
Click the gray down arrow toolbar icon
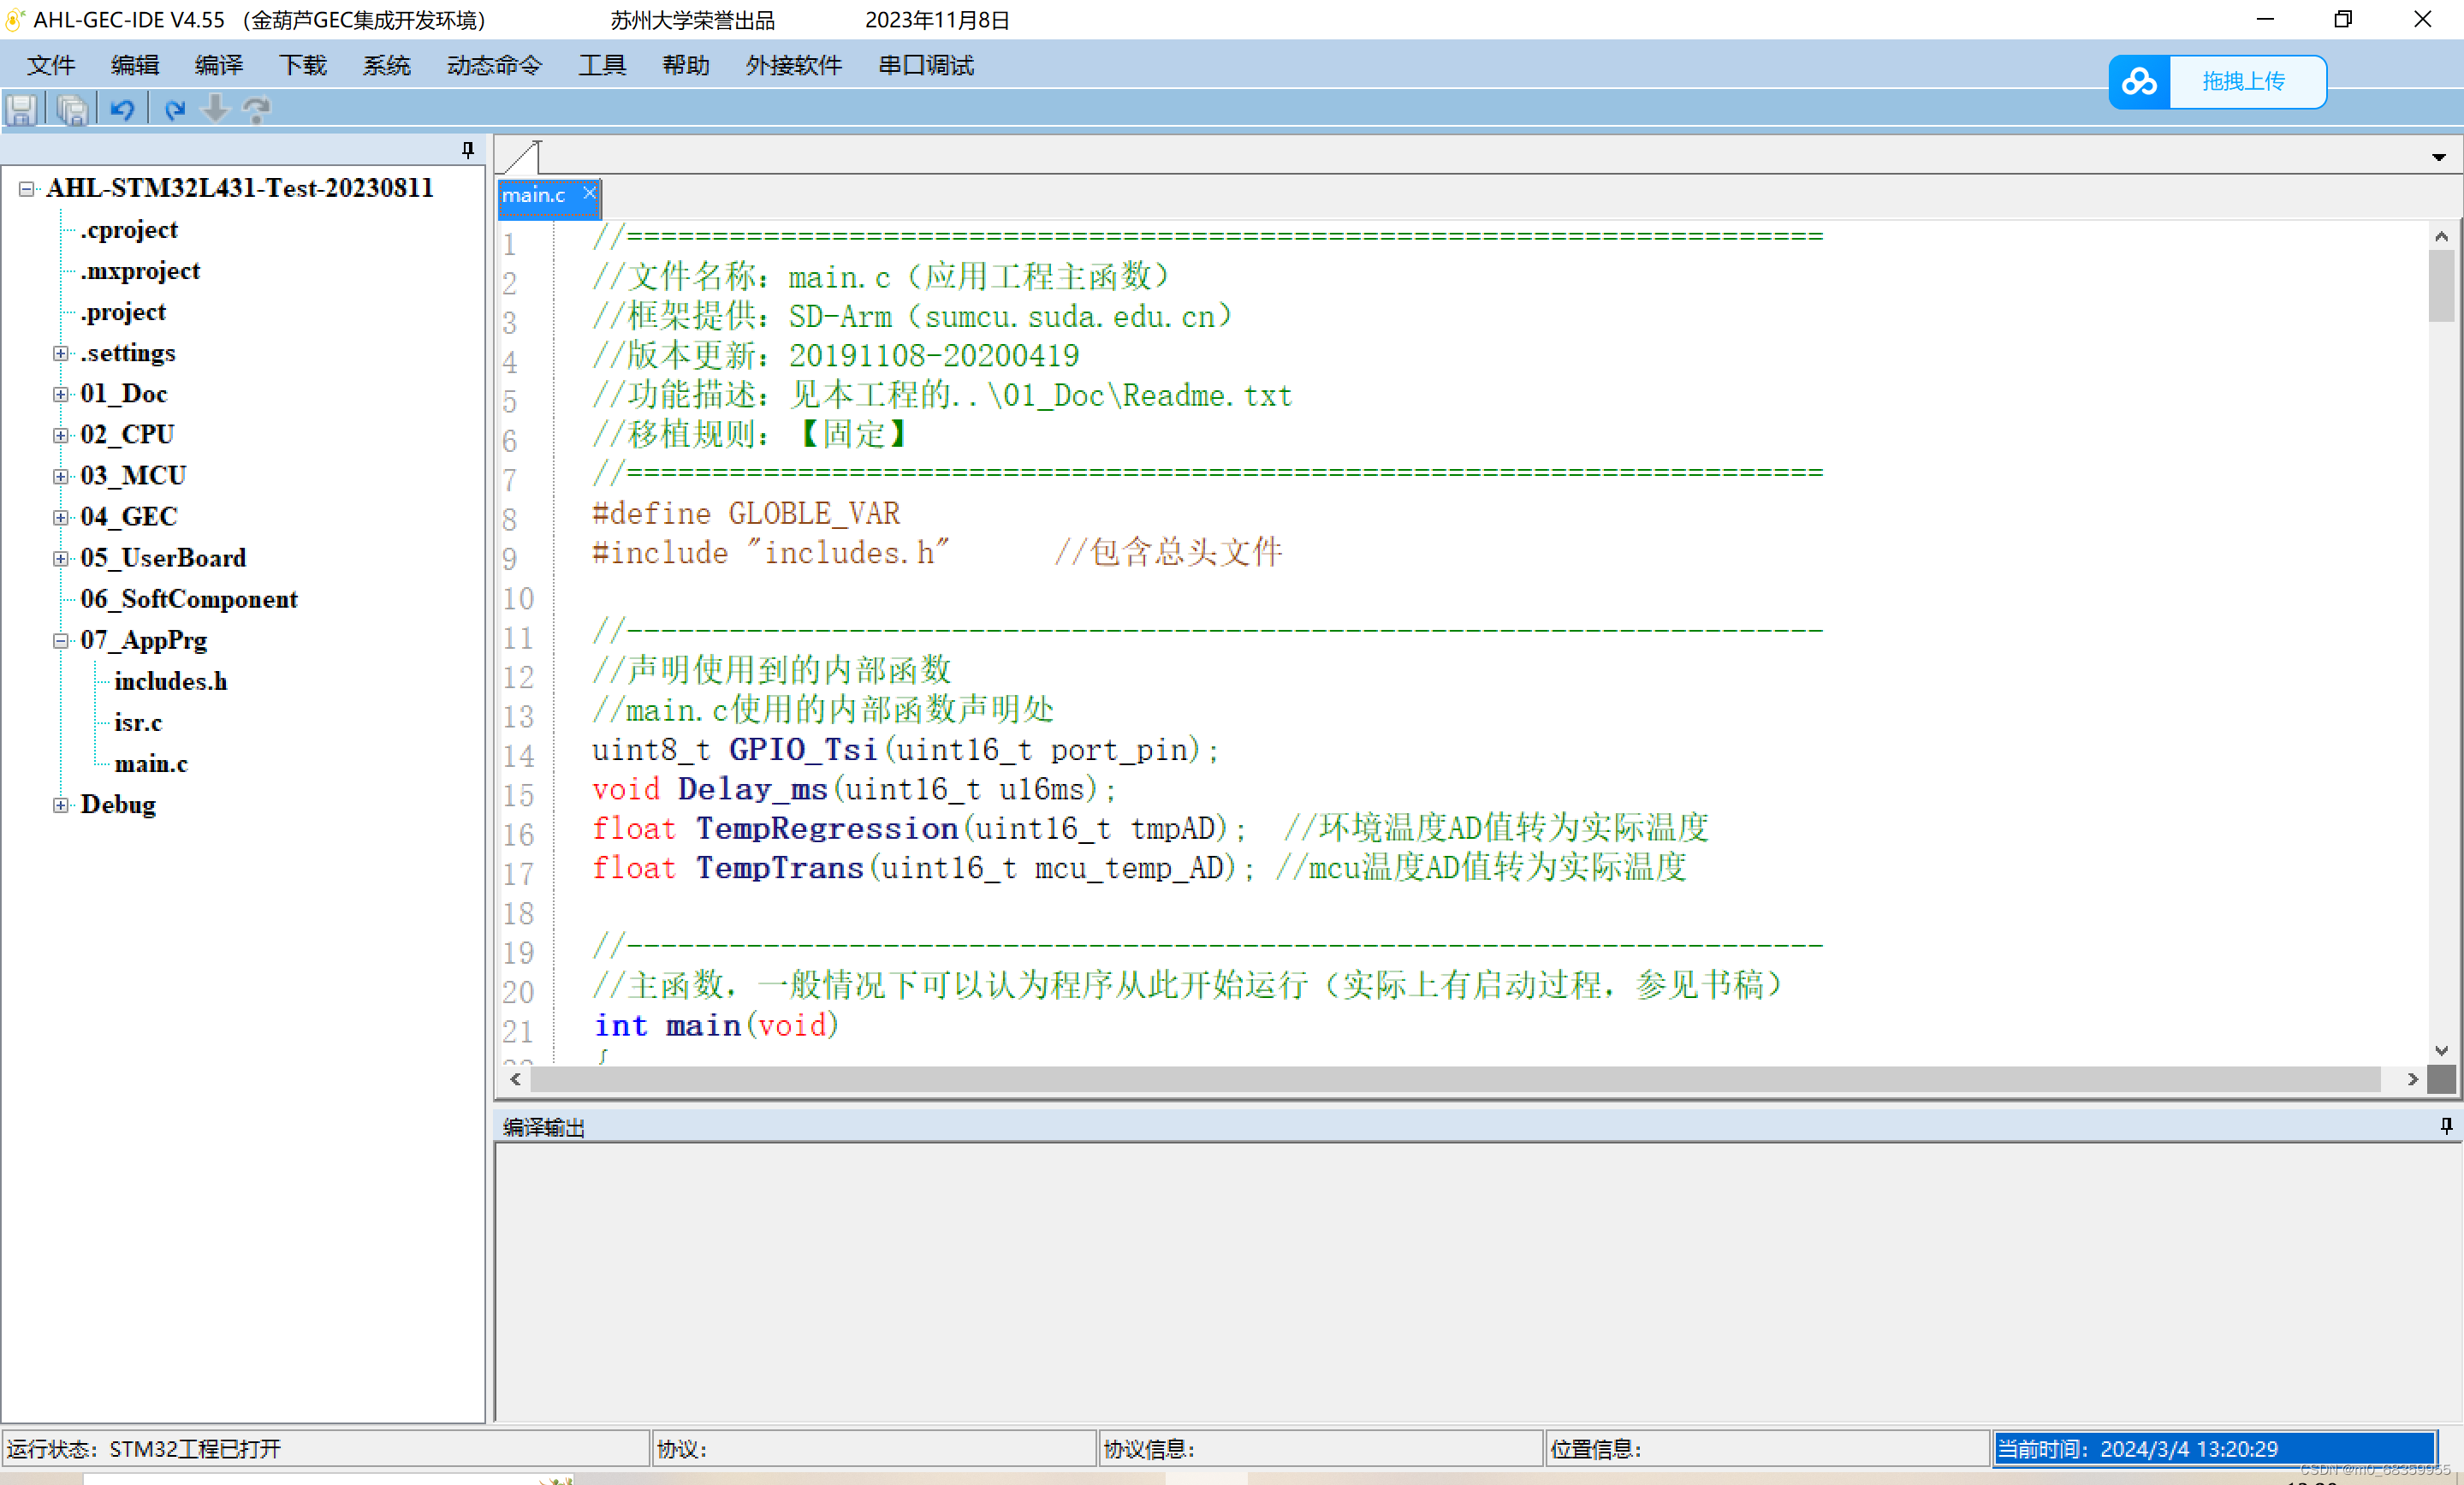215,109
